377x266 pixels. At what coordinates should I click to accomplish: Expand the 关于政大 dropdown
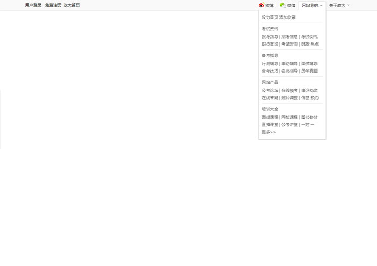click(339, 5)
